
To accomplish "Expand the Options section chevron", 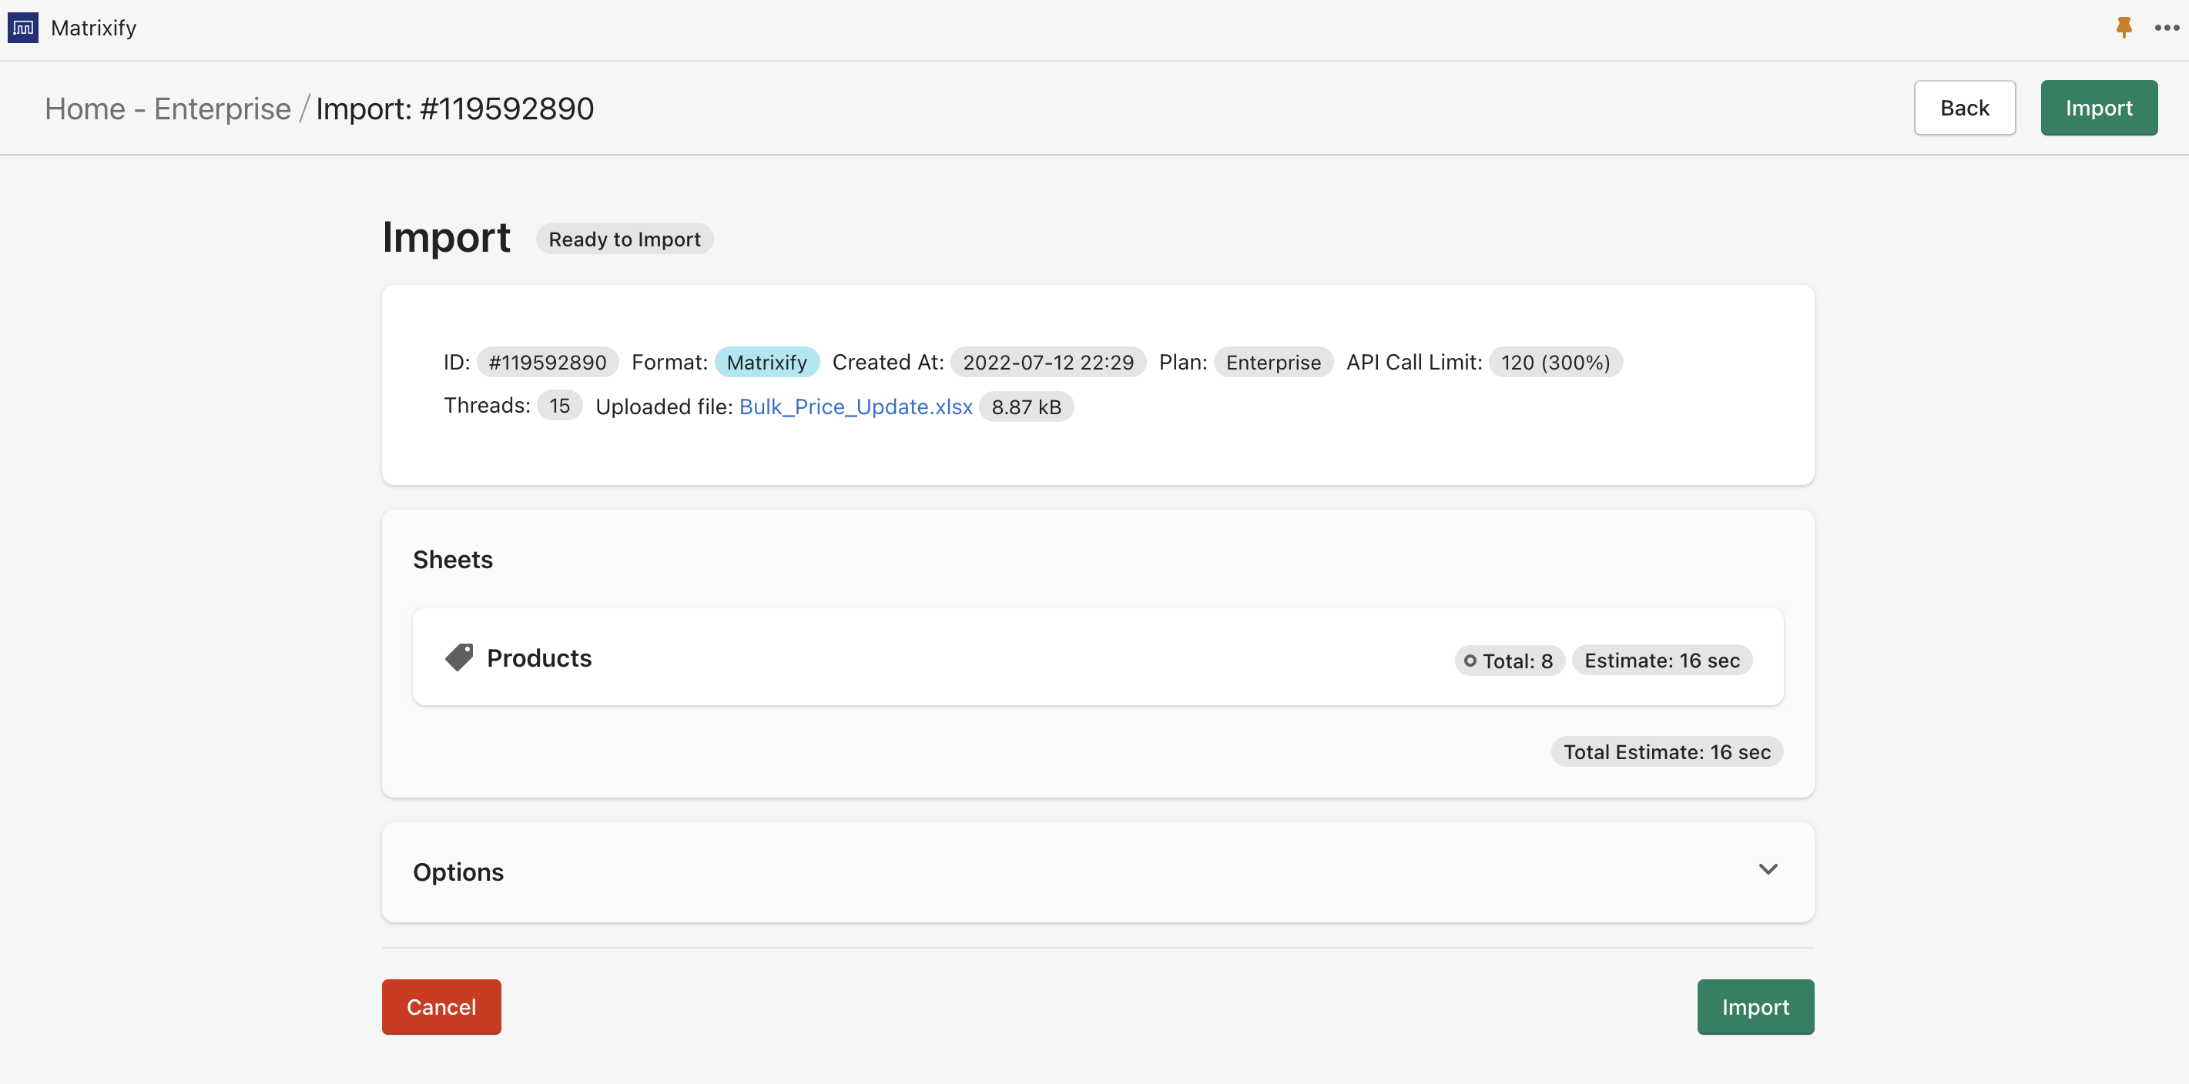I will tap(1768, 869).
